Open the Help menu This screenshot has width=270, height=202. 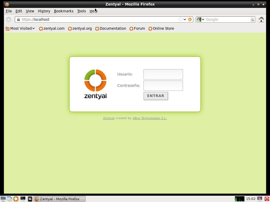coord(94,11)
